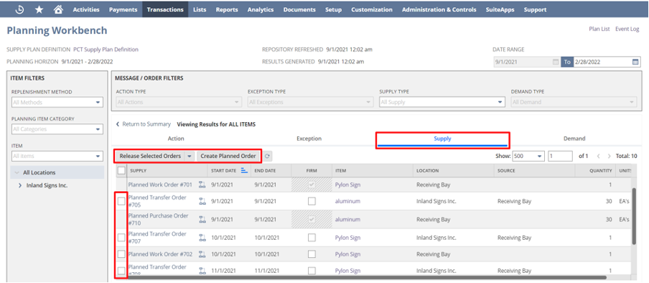Check Firm box for Planned Transfer Order #705
The height and width of the screenshot is (283, 649).
(x=312, y=201)
